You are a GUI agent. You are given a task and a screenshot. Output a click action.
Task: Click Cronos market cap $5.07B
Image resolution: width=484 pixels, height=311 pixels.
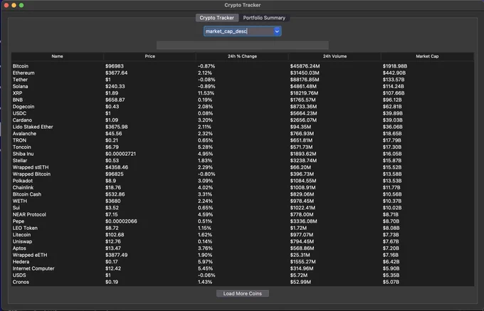pyautogui.click(x=391, y=282)
